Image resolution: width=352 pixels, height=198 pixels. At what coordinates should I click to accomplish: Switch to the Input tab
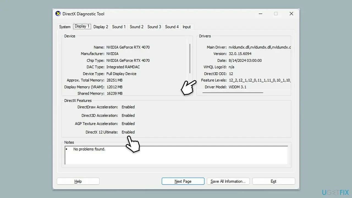click(x=187, y=27)
